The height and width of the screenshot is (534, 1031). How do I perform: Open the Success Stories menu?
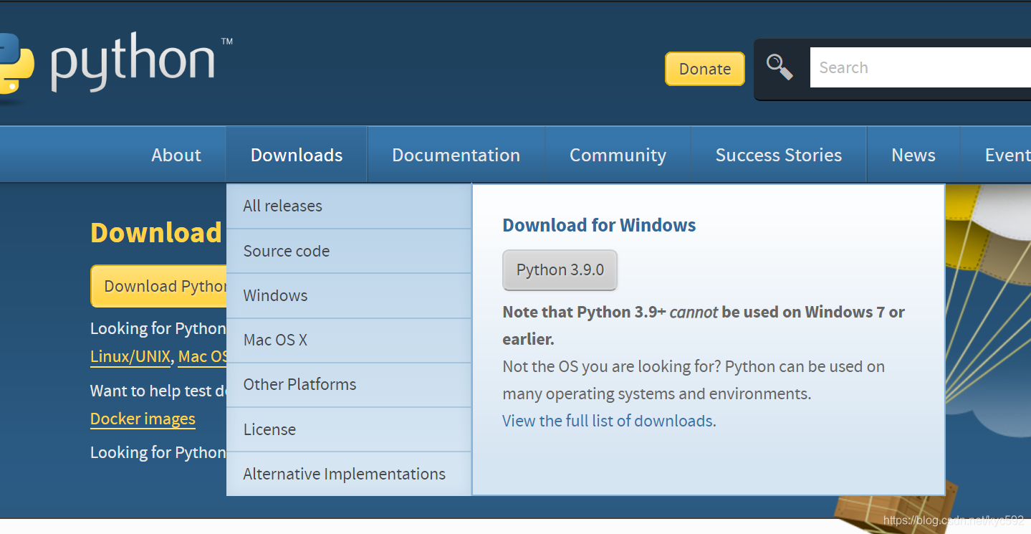click(x=779, y=155)
